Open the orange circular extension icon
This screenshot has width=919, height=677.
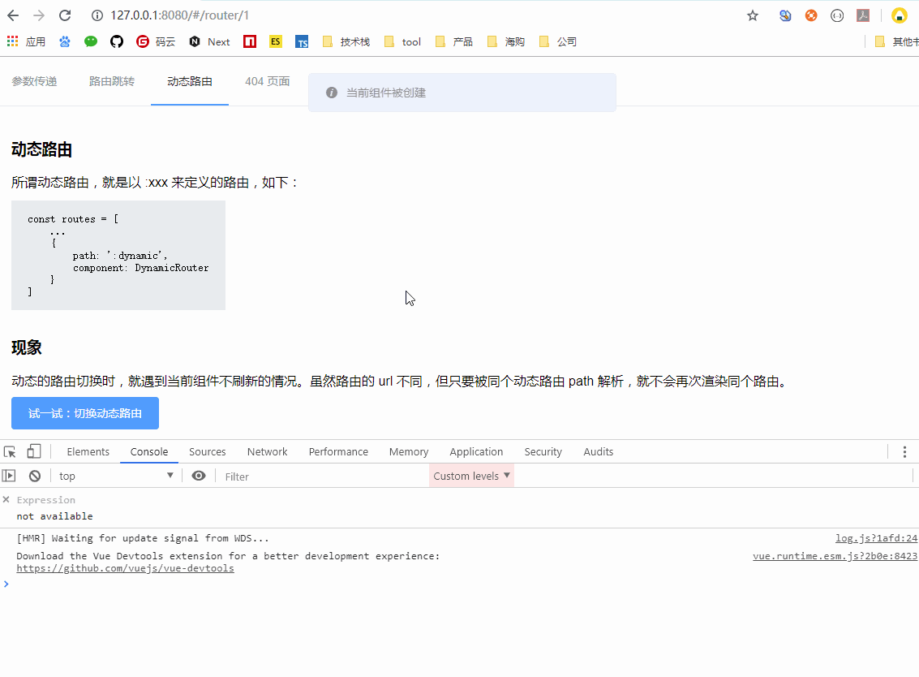tap(811, 16)
